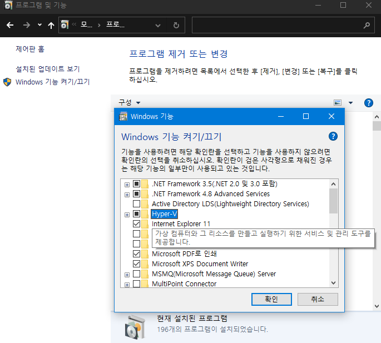This screenshot has width=381, height=343.
Task: Enable MSMQ Server checkbox
Action: [137, 274]
